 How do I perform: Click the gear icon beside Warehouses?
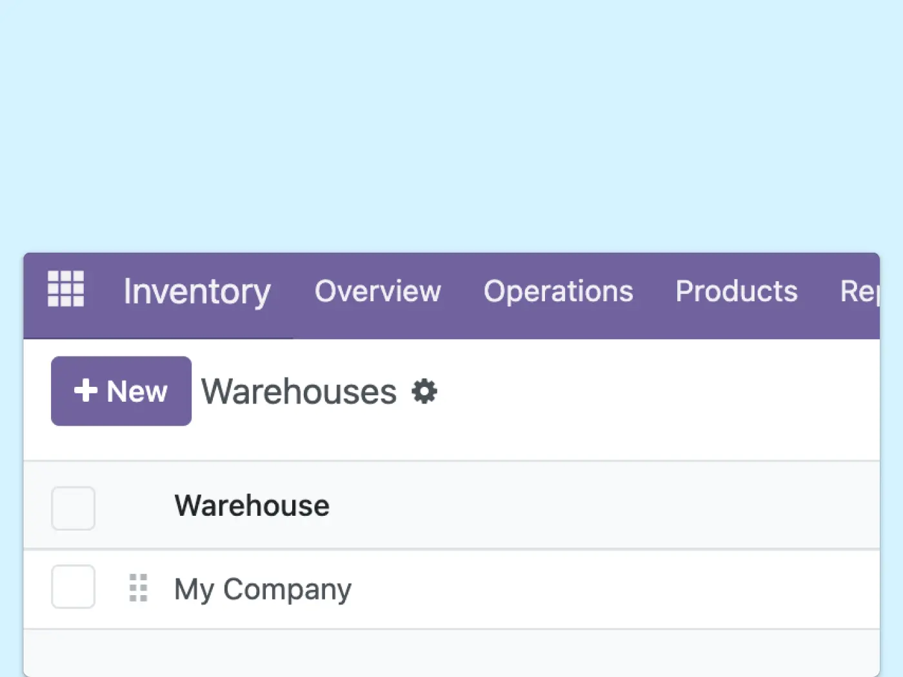coord(424,391)
